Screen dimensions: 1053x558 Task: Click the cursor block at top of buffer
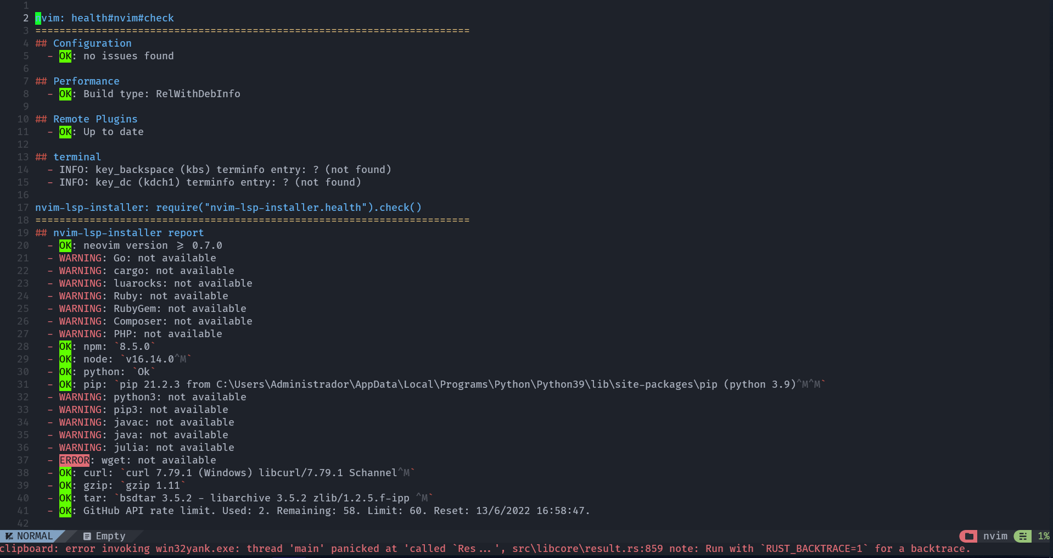click(37, 18)
